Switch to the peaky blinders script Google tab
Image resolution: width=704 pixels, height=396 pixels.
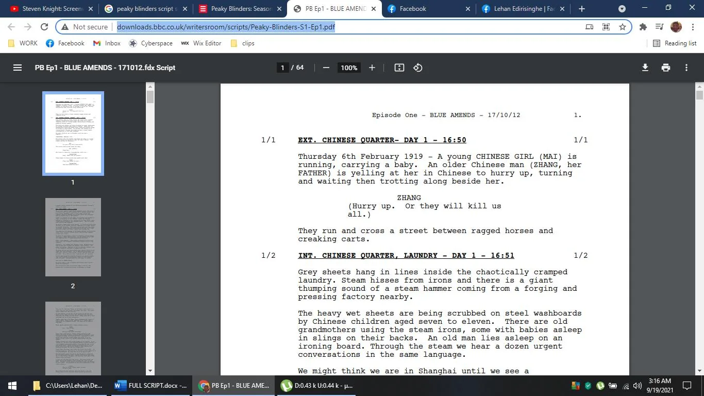[145, 9]
